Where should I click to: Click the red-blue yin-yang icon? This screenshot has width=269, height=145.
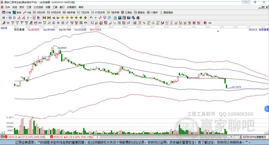205,23
